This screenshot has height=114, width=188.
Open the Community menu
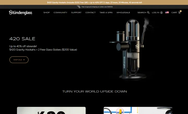60,13
